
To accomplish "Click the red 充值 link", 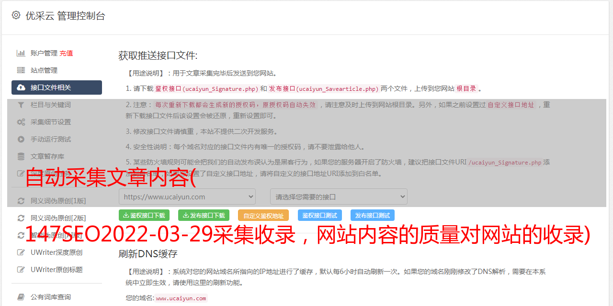I will pos(66,53).
